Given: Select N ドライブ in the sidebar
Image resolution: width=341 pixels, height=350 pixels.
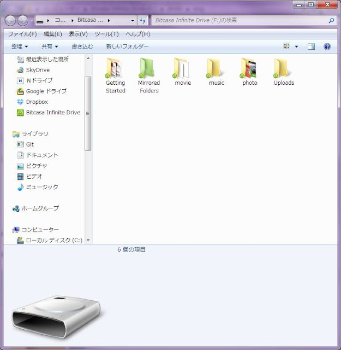Looking at the screenshot, I should pos(35,80).
